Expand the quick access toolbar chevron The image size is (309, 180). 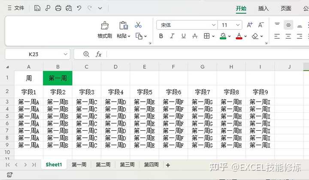point(100,8)
